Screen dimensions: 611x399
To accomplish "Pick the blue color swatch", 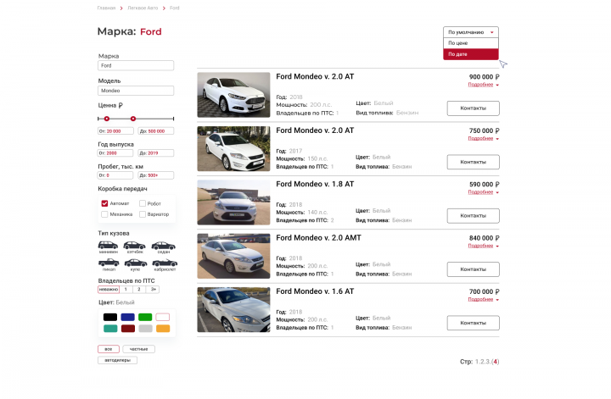I will click(128, 318).
